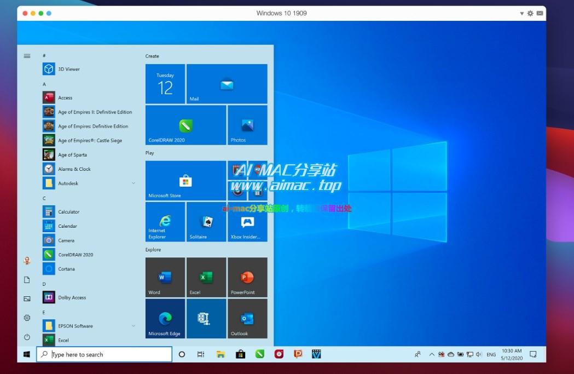Open 3D Viewer from the app list
The width and height of the screenshot is (574, 374).
(x=88, y=69)
